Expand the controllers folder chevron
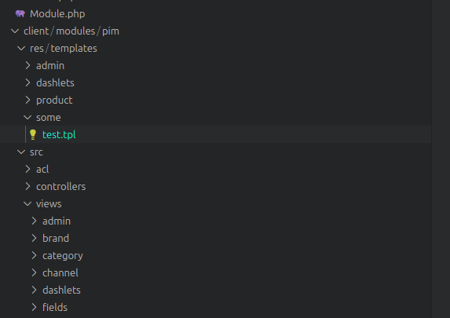 (x=27, y=186)
